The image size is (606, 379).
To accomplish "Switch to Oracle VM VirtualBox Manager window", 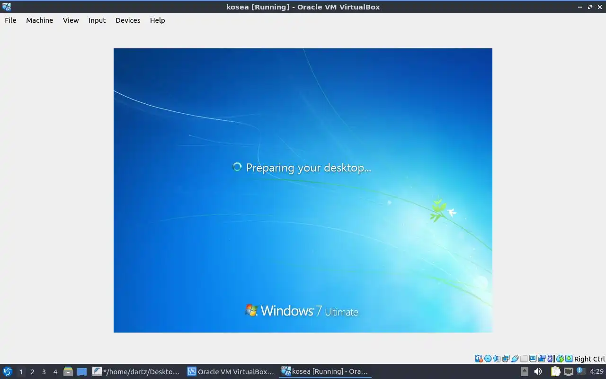I will (232, 371).
